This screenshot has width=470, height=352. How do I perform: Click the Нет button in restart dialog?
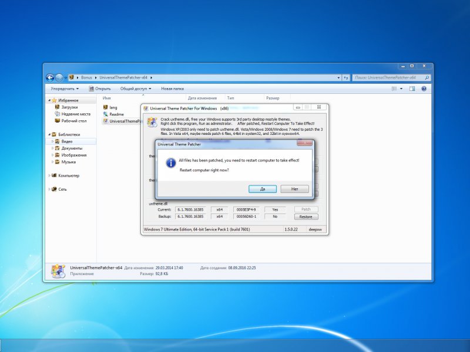[294, 189]
